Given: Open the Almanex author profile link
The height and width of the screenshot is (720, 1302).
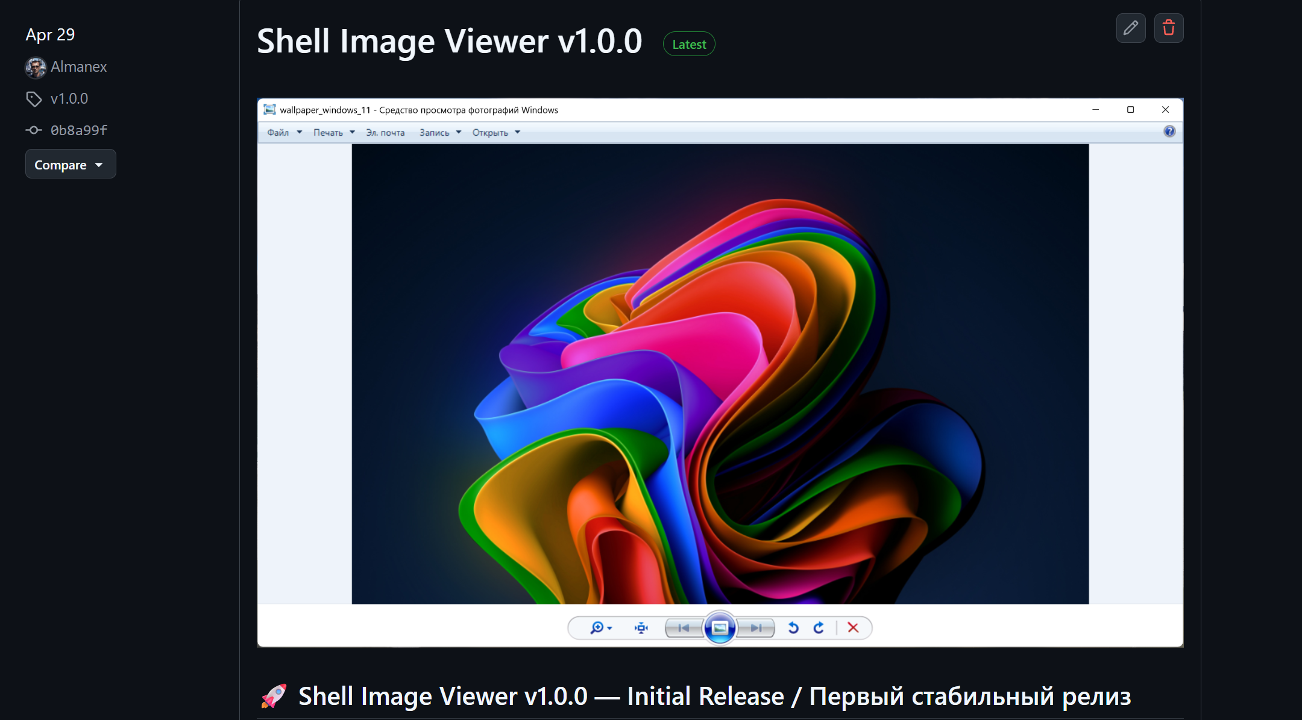Looking at the screenshot, I should coord(79,66).
